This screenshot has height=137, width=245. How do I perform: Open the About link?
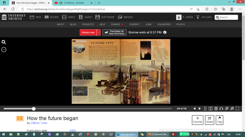coord(60,24)
